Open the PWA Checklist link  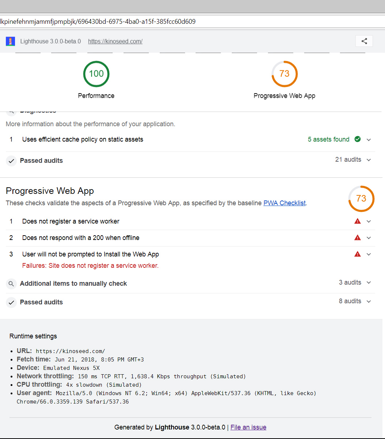pos(284,203)
